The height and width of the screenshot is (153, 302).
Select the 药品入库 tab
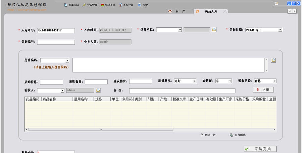pos(211,11)
